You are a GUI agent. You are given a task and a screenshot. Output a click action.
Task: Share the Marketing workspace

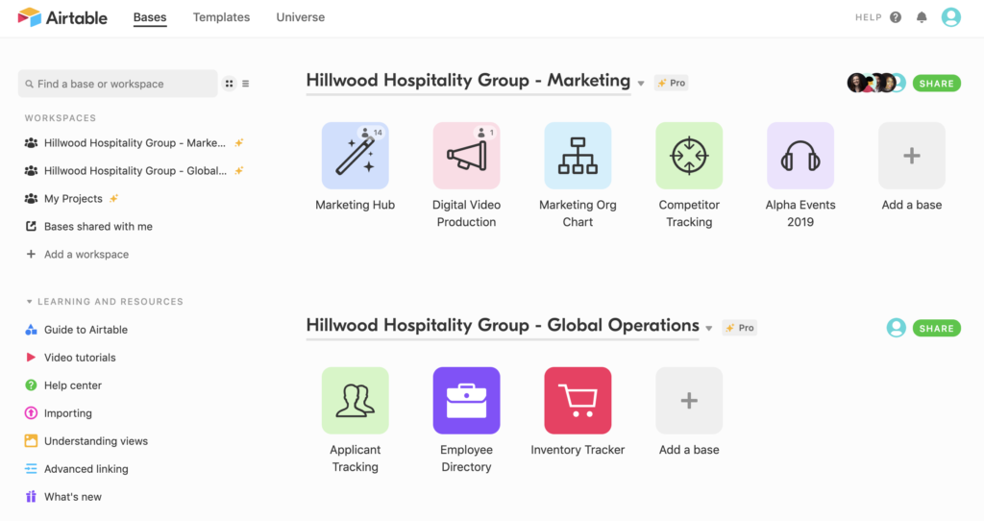(936, 84)
